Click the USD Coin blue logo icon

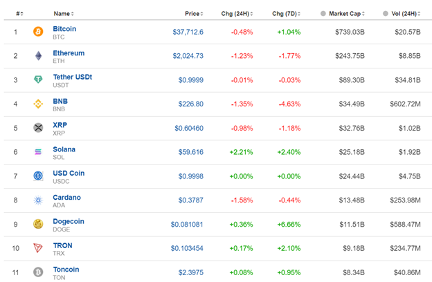(38, 176)
